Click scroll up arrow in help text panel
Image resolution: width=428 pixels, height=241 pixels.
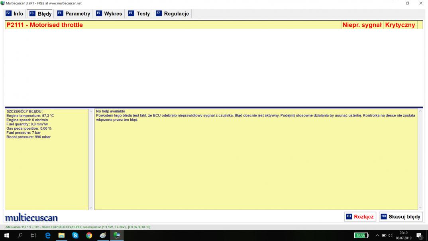pyautogui.click(x=420, y=111)
